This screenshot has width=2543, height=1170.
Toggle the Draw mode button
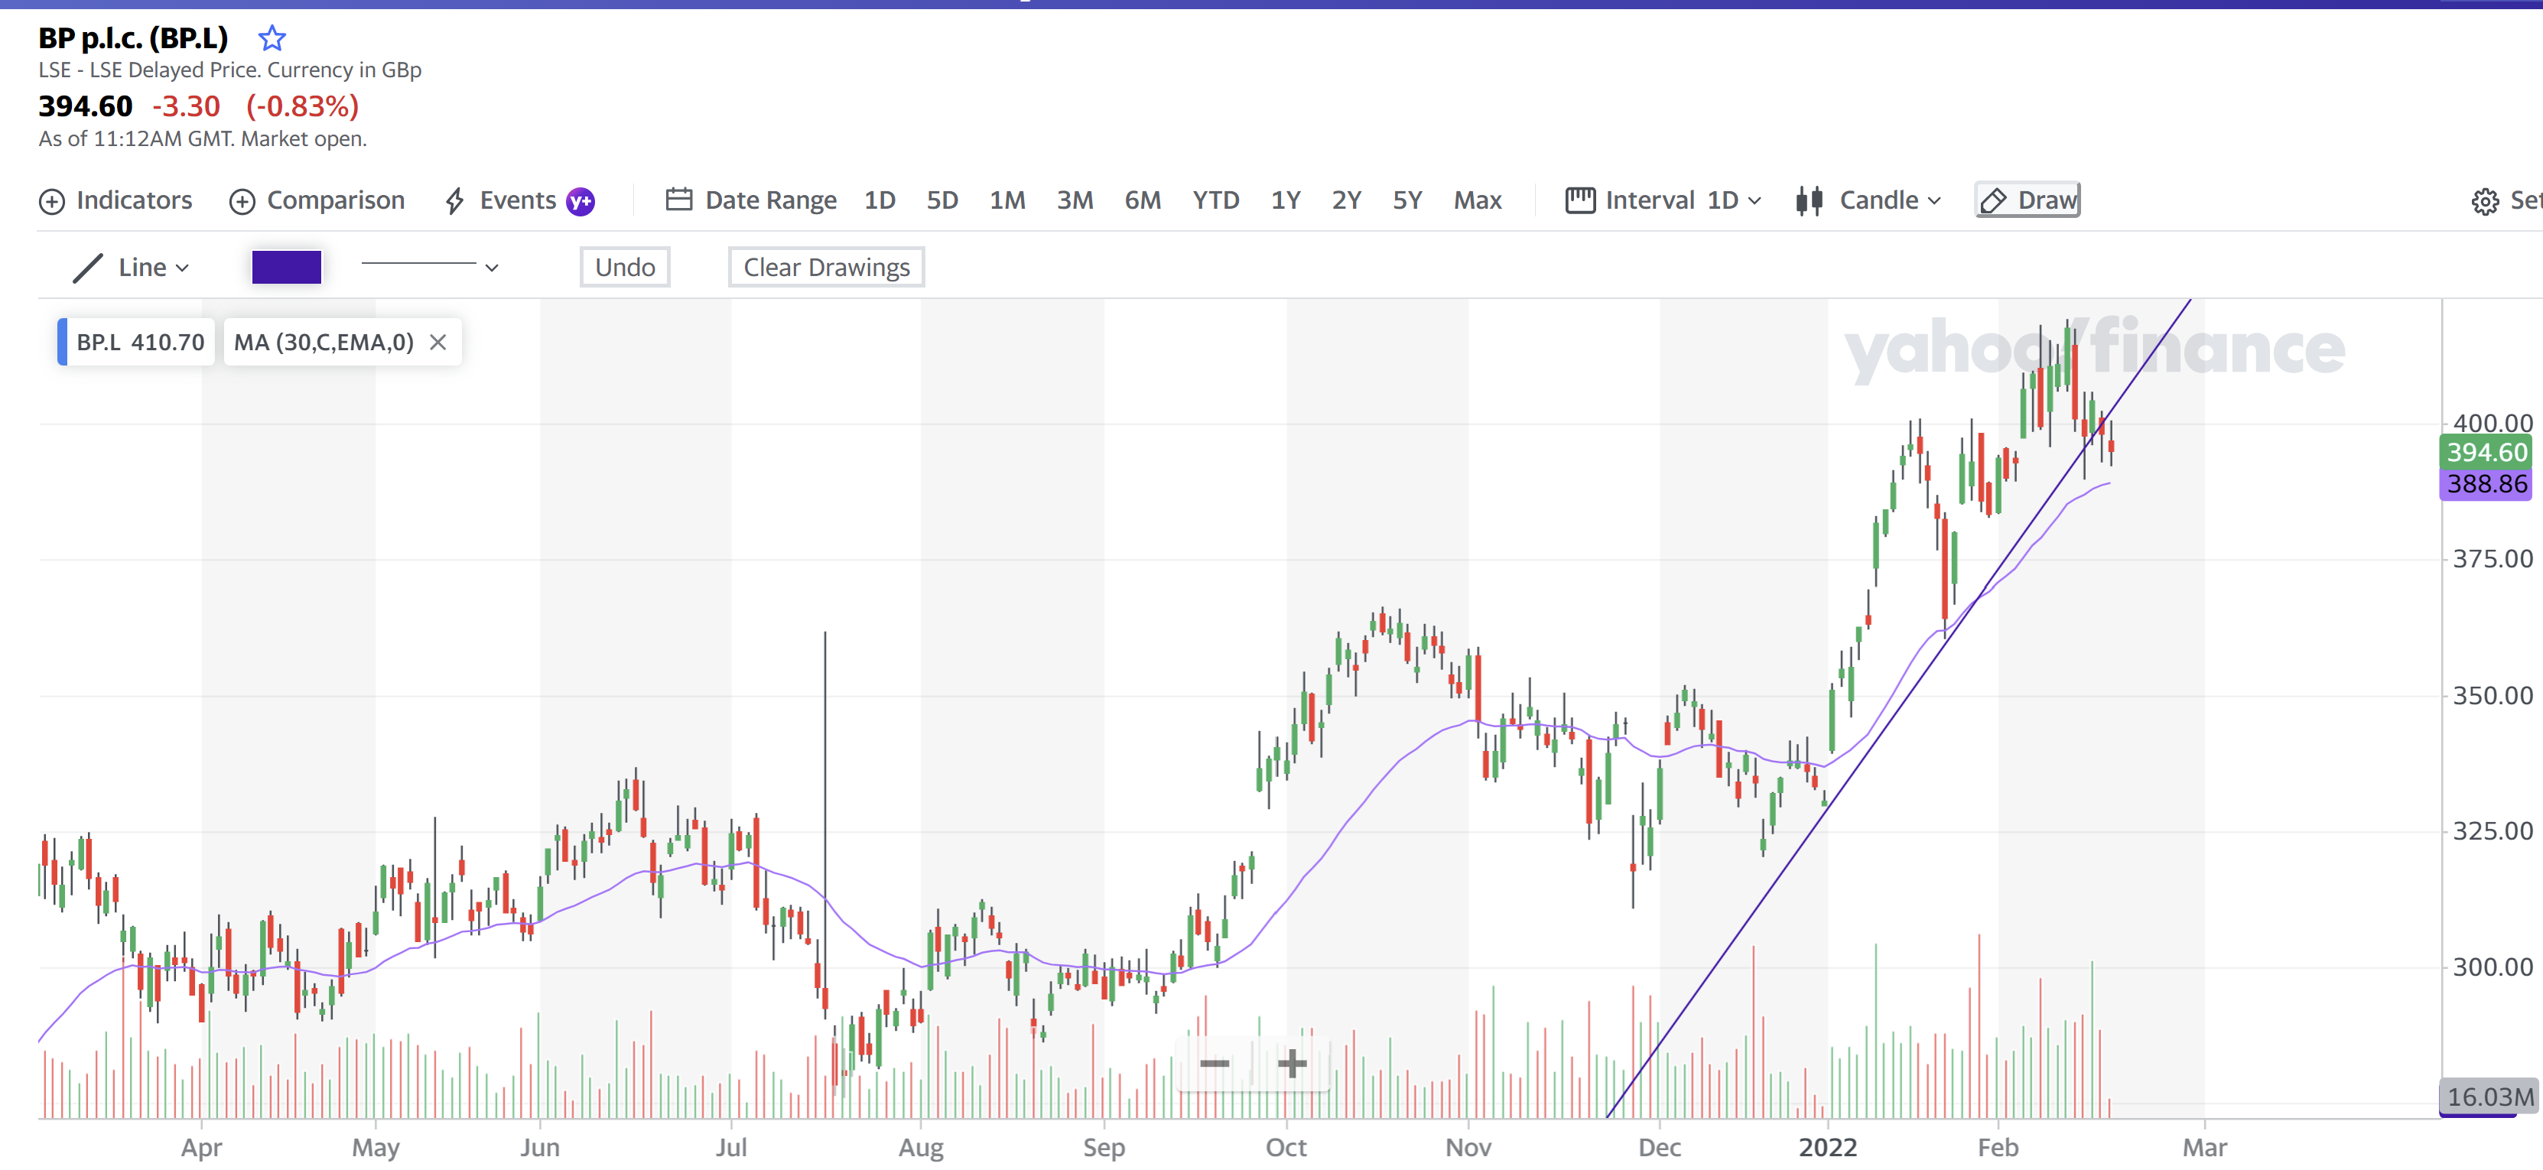(x=2028, y=200)
